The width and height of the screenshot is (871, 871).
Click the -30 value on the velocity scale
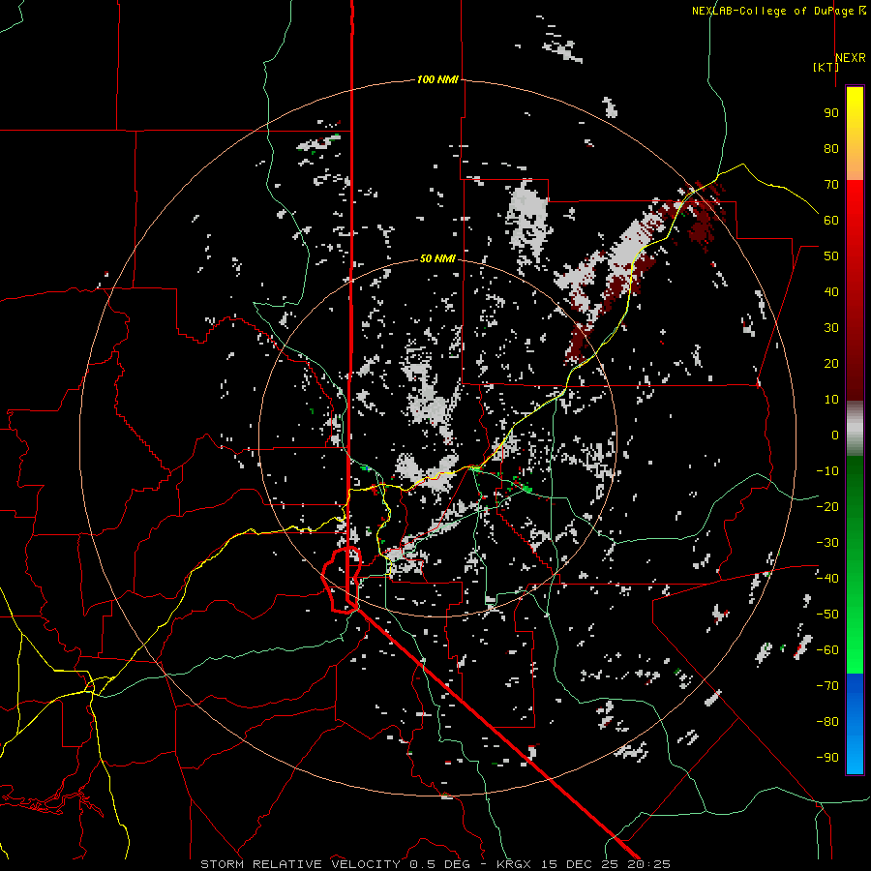pos(827,543)
